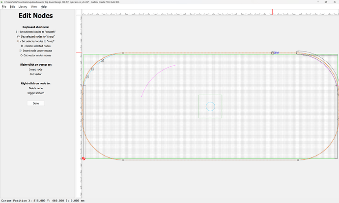Open the Edit menu
This screenshot has height=203, width=339.
(12, 7)
